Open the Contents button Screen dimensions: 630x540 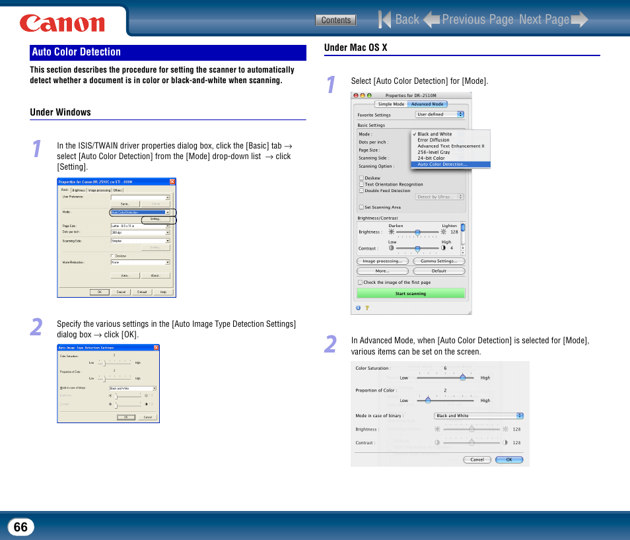click(x=336, y=20)
